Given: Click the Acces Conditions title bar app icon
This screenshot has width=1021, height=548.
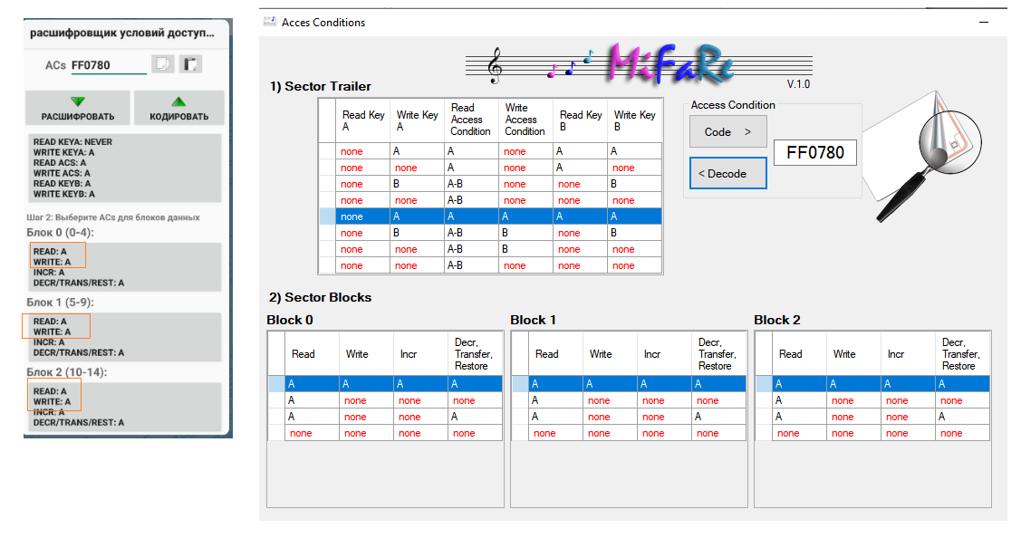Looking at the screenshot, I should point(269,22).
